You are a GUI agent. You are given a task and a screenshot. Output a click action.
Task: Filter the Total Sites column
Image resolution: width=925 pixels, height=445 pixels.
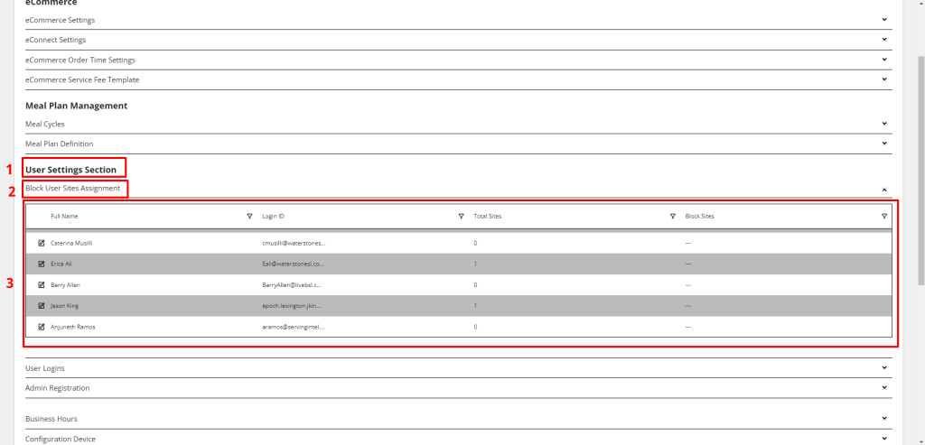click(672, 217)
